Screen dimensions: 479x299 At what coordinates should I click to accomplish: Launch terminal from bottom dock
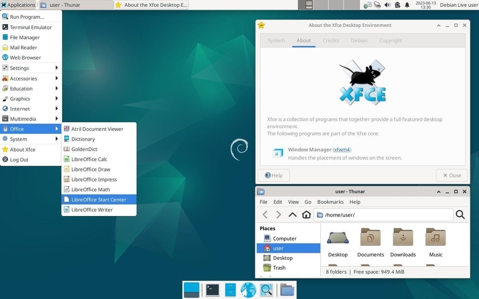point(212,290)
